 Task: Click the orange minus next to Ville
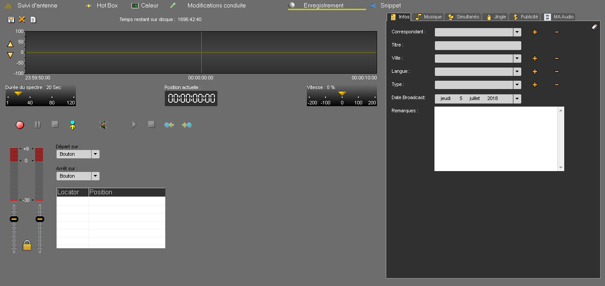click(x=556, y=58)
